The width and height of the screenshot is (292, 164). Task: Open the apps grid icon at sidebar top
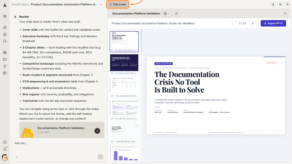tap(5, 16)
